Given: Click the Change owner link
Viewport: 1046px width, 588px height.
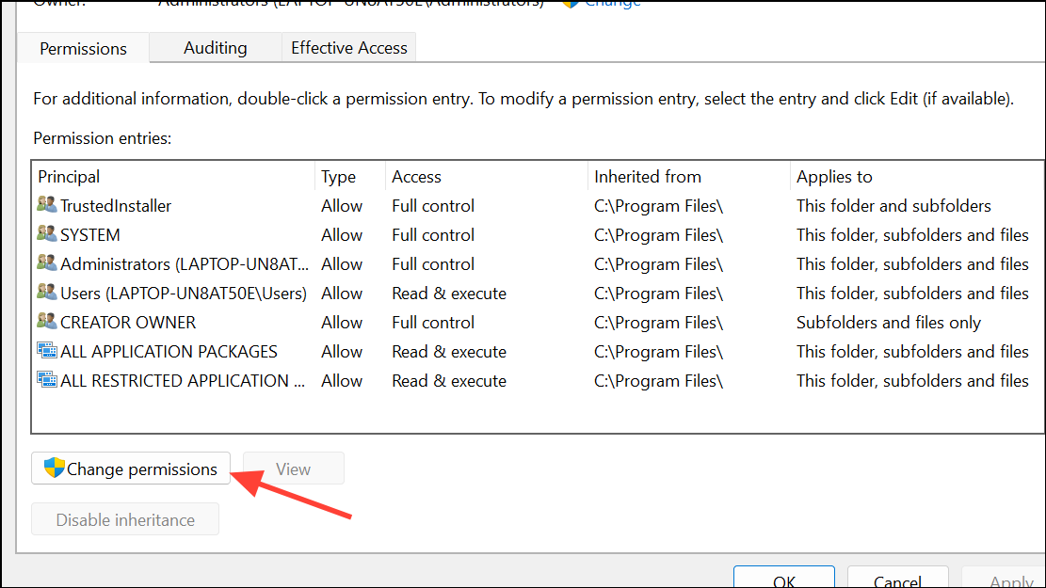Looking at the screenshot, I should pyautogui.click(x=610, y=4).
